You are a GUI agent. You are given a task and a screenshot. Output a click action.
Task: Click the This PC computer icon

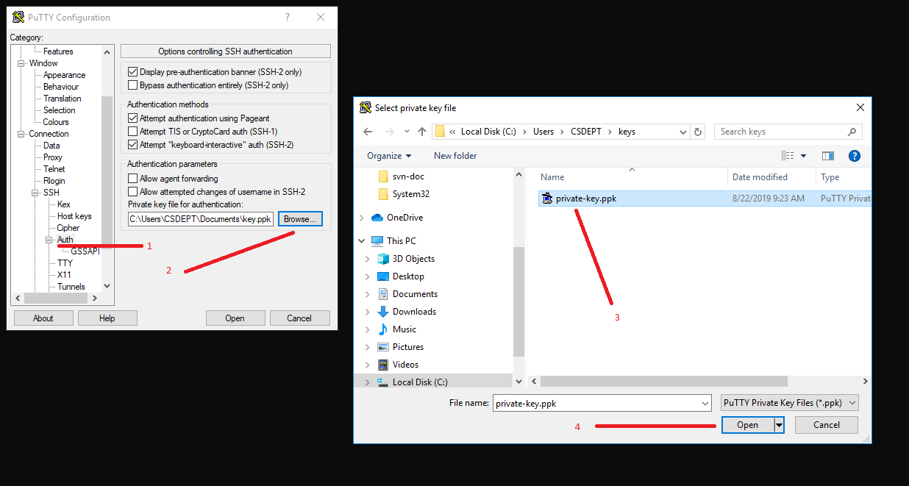tap(377, 241)
